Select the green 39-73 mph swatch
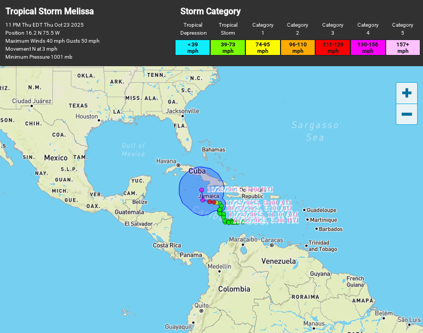 (x=228, y=47)
